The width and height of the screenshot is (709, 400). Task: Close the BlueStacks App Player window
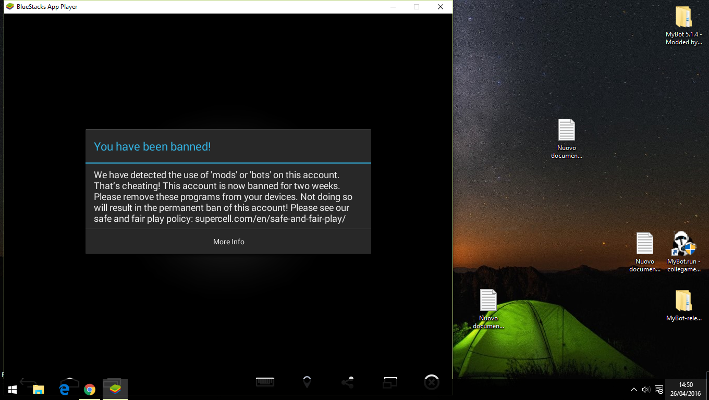click(441, 7)
